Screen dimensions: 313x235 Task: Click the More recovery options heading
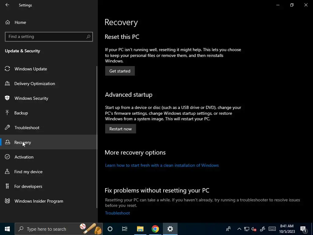click(x=135, y=152)
